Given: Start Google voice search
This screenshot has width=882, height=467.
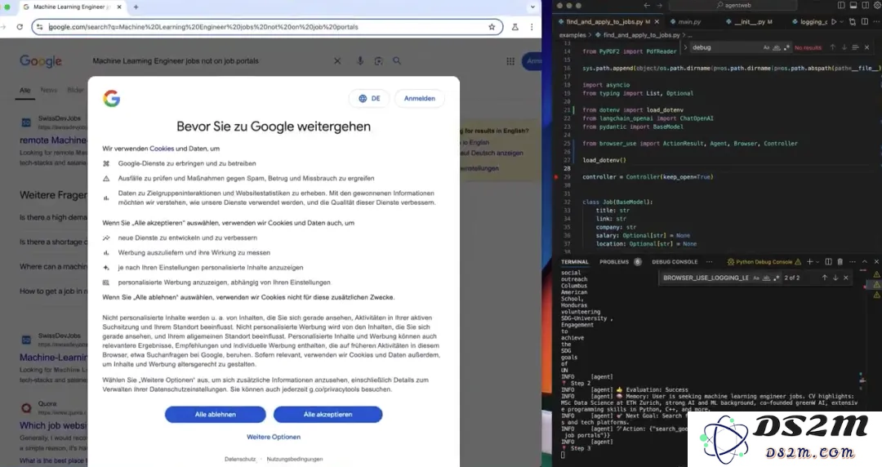Looking at the screenshot, I should (x=360, y=60).
